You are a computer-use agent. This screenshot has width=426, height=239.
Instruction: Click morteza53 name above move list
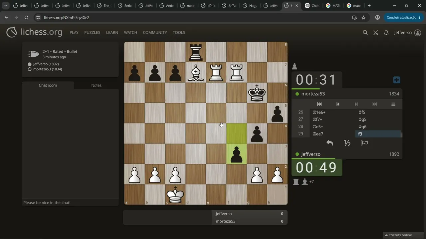coord(313,94)
